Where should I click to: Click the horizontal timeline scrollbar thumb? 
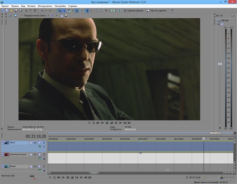94,173
